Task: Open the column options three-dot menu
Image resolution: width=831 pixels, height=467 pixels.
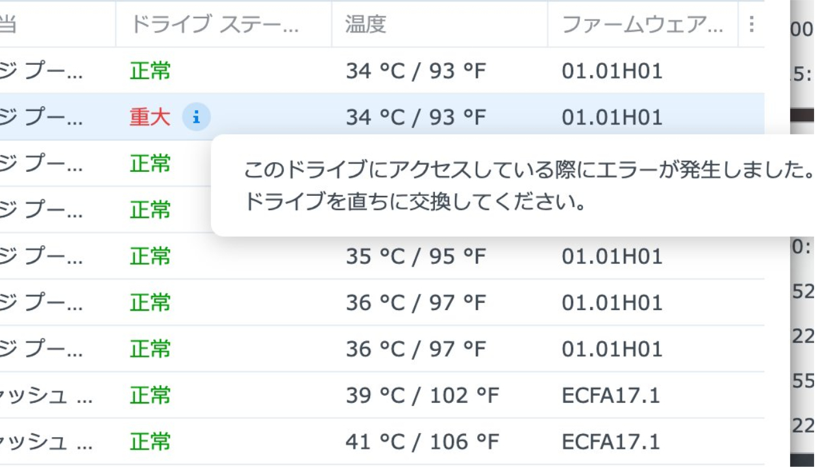Action: (x=751, y=25)
